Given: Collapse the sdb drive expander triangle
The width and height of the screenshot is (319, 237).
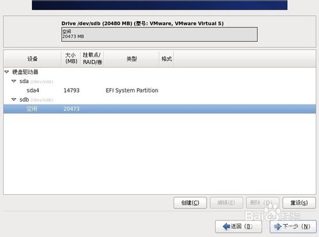Looking at the screenshot, I should [x=14, y=100].
